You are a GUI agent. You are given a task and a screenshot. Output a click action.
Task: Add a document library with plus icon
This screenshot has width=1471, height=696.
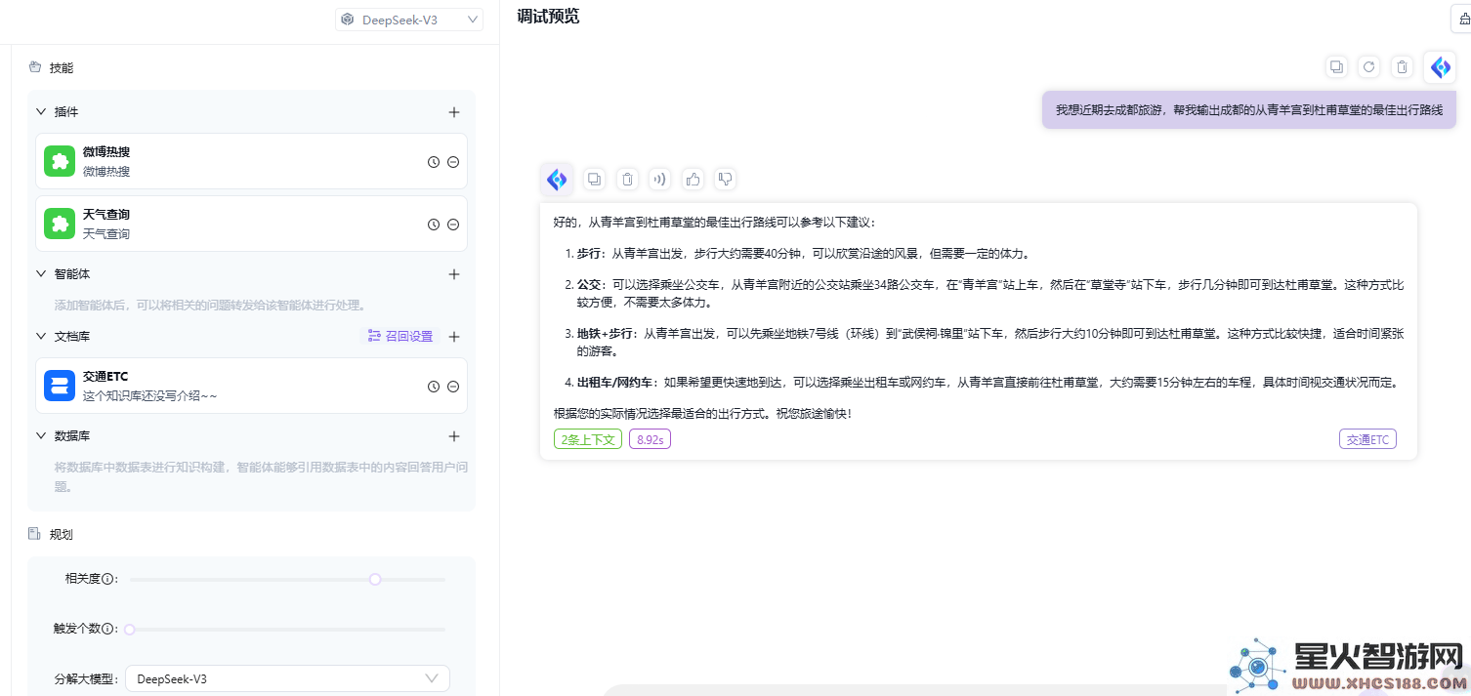pyautogui.click(x=454, y=337)
